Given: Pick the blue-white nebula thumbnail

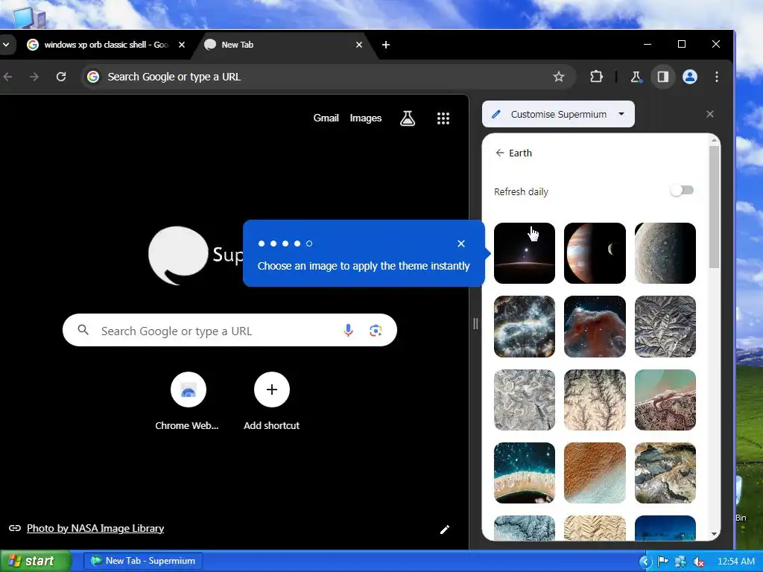Looking at the screenshot, I should pyautogui.click(x=524, y=326).
